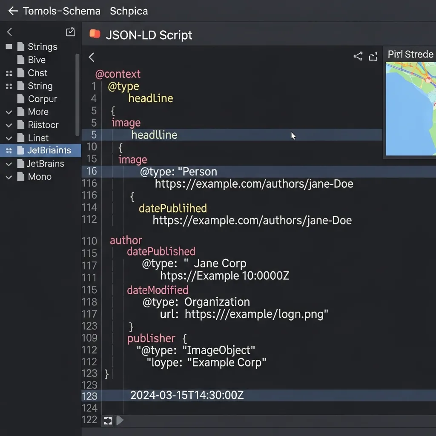Select the Strings file in sidebar
Viewport: 436px width, 436px height.
click(x=42, y=47)
